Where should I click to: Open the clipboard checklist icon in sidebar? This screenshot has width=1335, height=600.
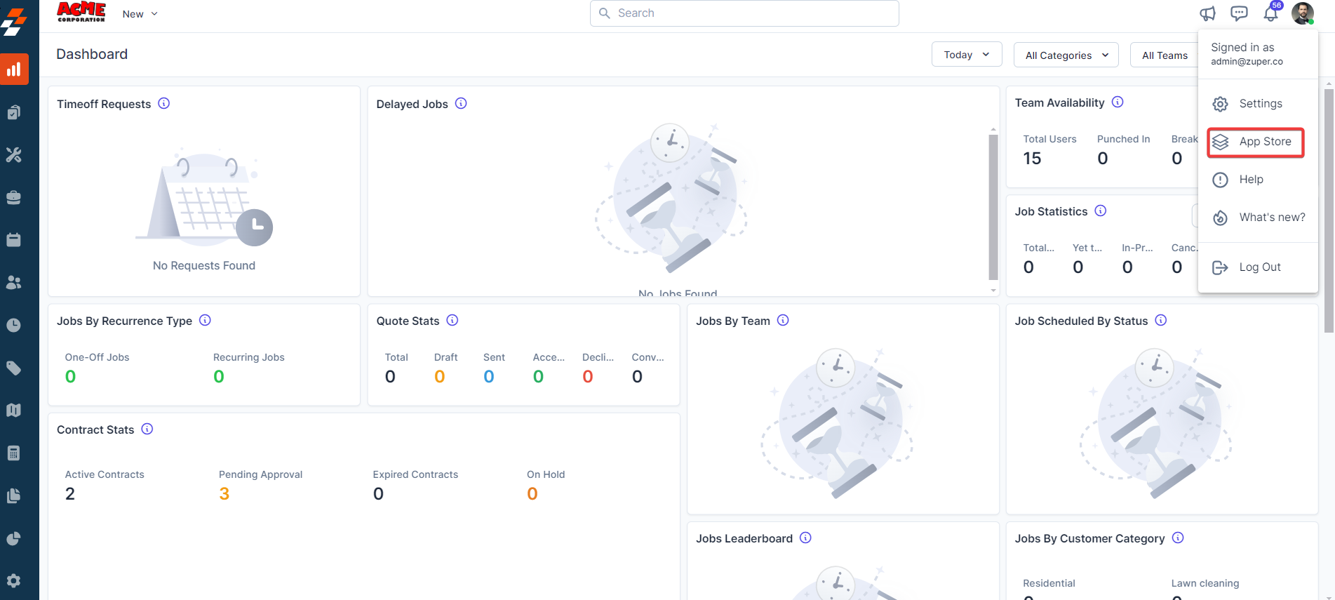14,112
